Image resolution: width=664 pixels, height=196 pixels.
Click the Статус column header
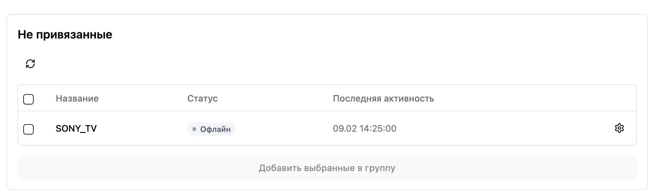tap(202, 98)
